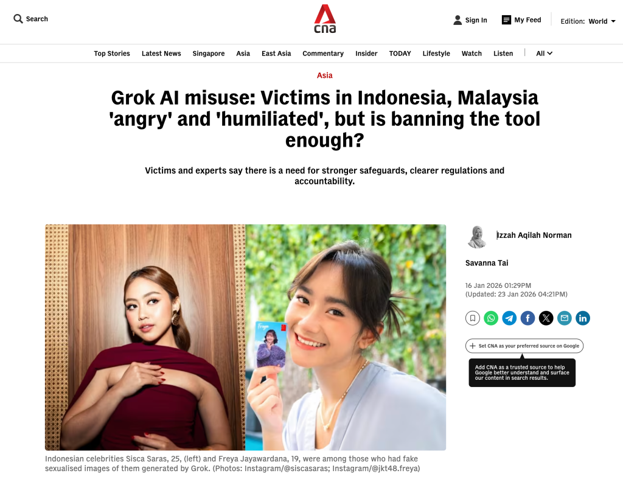
Task: Share article on X icon
Action: tap(546, 318)
